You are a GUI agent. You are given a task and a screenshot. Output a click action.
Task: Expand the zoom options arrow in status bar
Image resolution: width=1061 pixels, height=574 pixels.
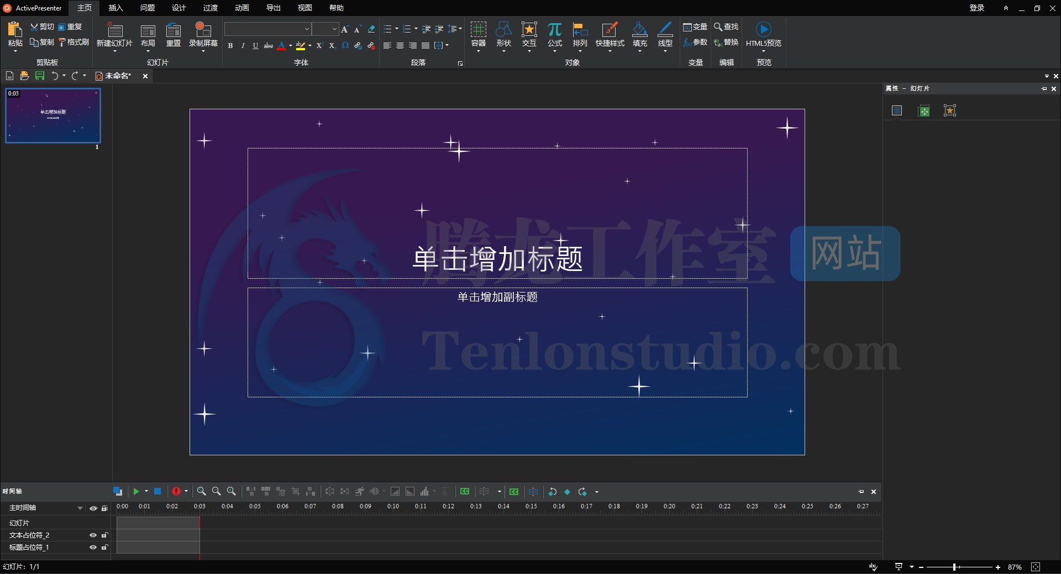[x=912, y=567]
